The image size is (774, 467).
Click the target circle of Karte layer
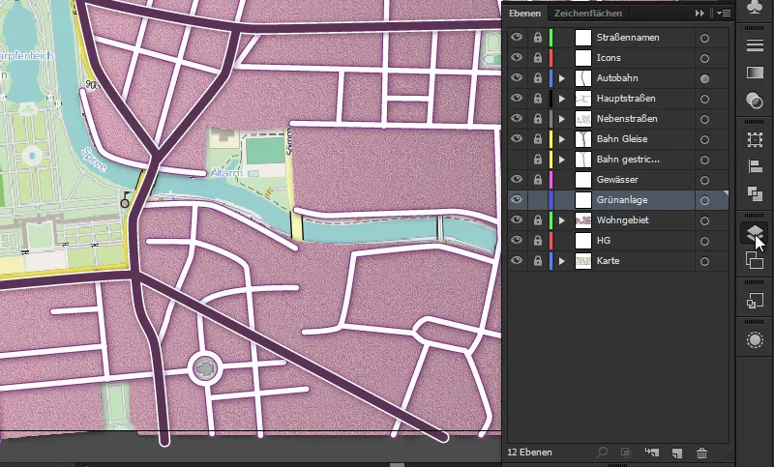(704, 261)
